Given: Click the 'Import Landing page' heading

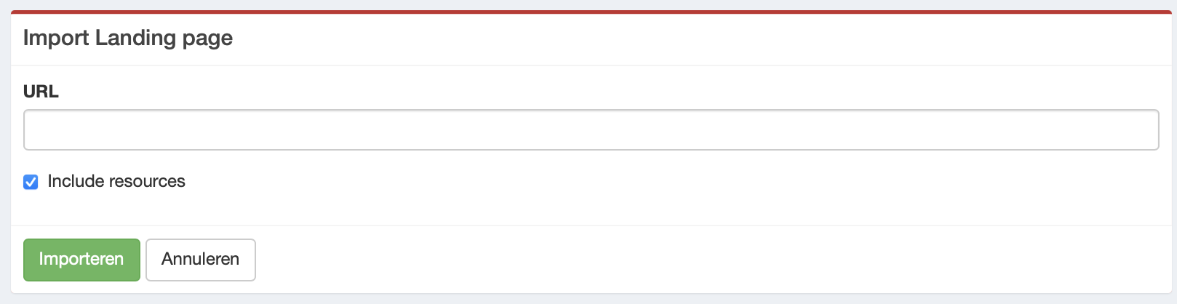Looking at the screenshot, I should (x=128, y=38).
